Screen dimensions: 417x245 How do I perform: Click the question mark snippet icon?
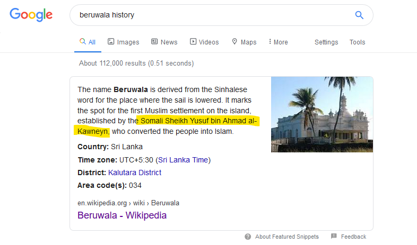pyautogui.click(x=248, y=237)
